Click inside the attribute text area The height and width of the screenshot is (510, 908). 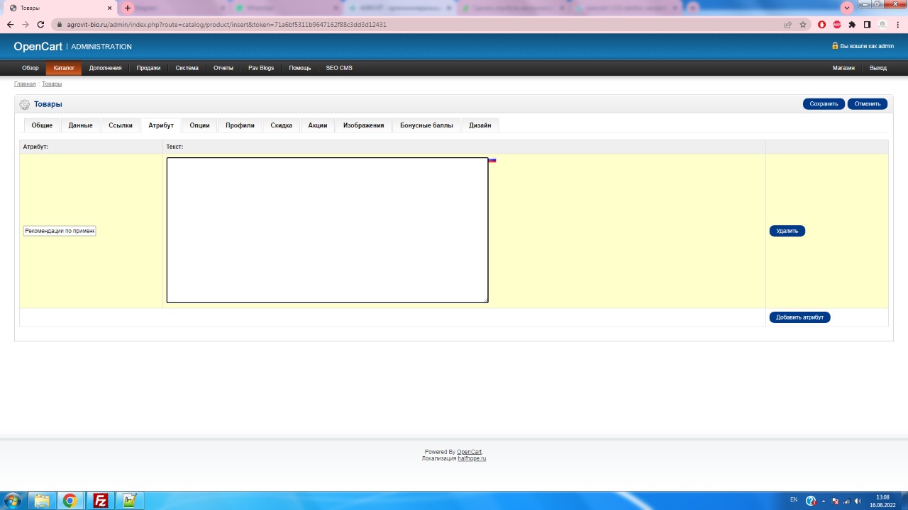tap(327, 230)
